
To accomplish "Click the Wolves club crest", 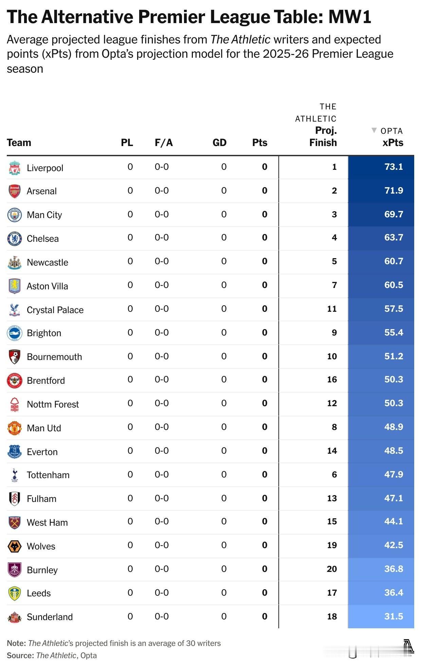I will click(x=15, y=546).
